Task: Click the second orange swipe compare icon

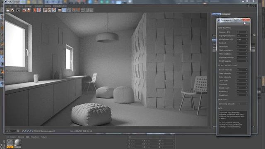Action: click(78, 10)
